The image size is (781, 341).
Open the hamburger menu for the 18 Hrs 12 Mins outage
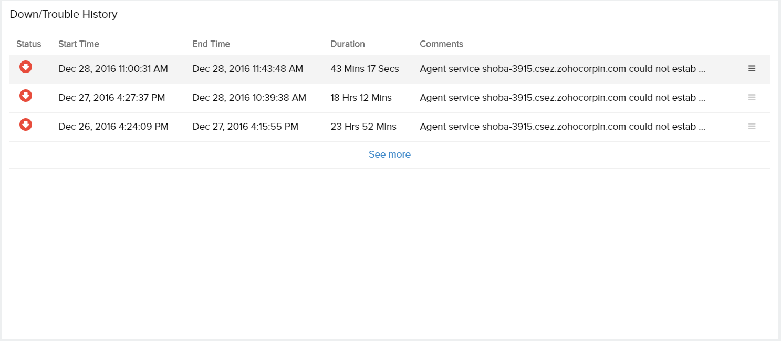coord(752,97)
